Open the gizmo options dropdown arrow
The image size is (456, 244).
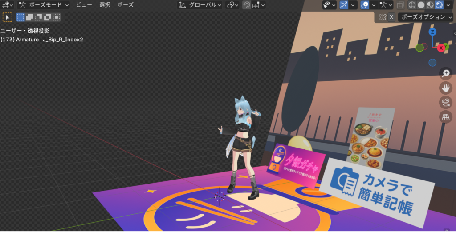353,5
